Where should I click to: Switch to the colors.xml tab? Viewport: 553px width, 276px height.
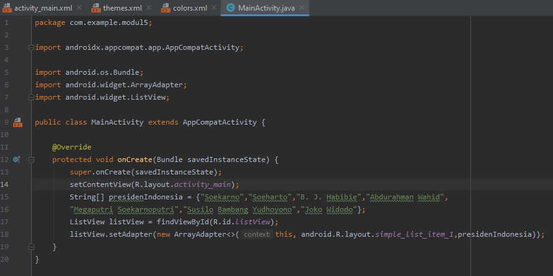190,7
